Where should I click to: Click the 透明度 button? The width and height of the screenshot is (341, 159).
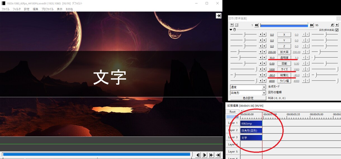tap(284, 58)
